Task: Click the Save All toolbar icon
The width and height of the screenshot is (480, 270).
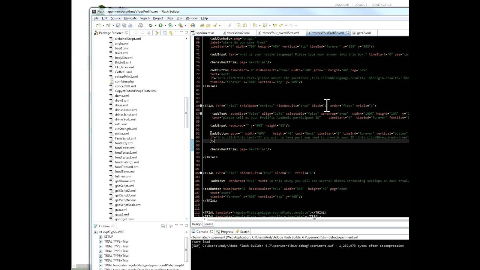Action: pyautogui.click(x=124, y=25)
